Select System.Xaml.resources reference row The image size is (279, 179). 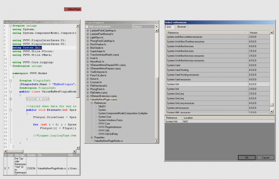(x=218, y=79)
